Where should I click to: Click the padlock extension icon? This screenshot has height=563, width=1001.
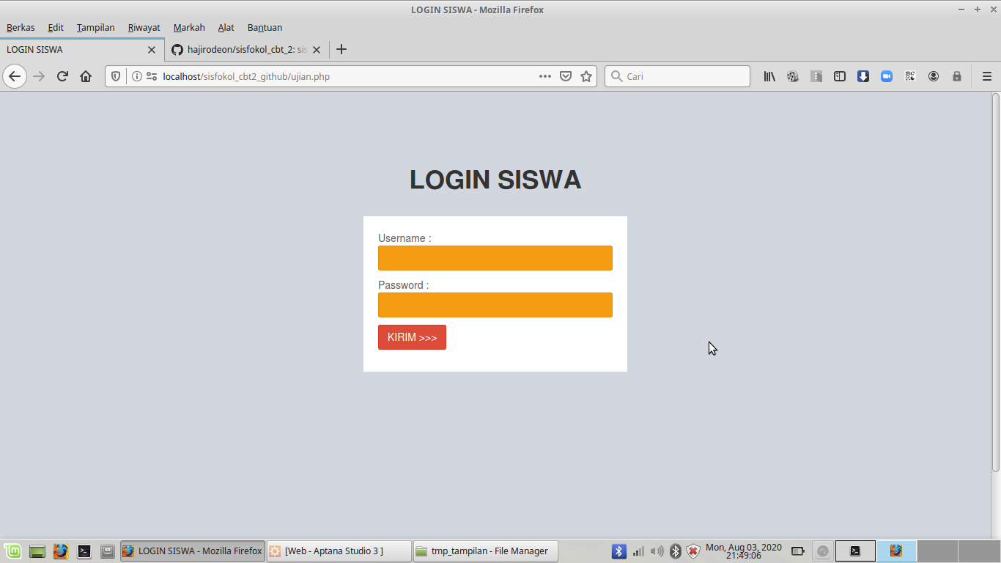[x=957, y=76]
